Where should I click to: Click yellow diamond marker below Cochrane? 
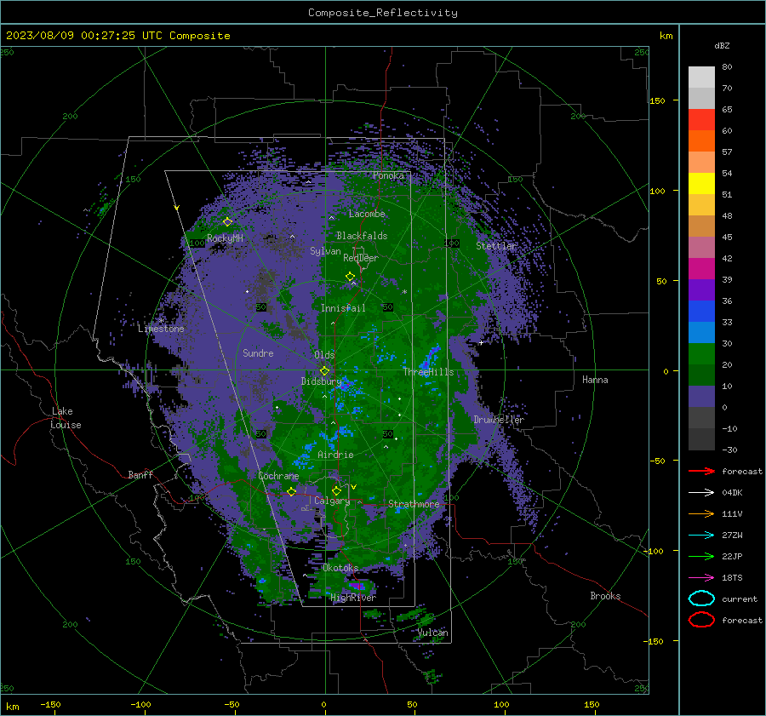[291, 491]
